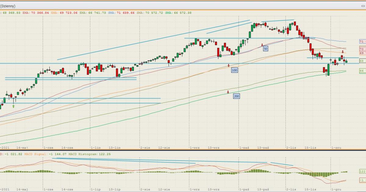Screen dimensions: 366x192
Task: Click the red down arrow above the 100 label
Action: pos(228,66)
